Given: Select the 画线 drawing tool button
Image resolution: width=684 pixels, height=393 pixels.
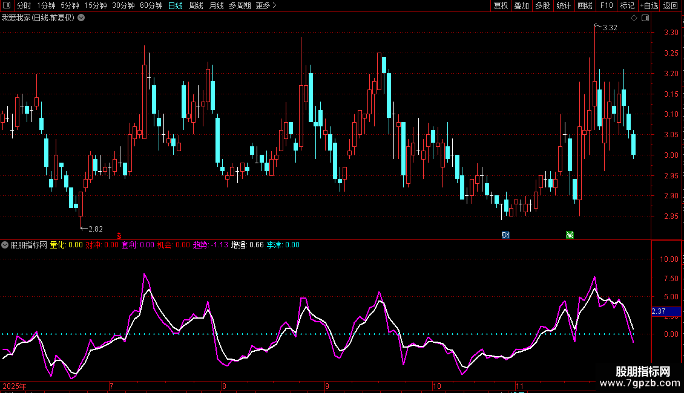Looking at the screenshot, I should tap(585, 5).
